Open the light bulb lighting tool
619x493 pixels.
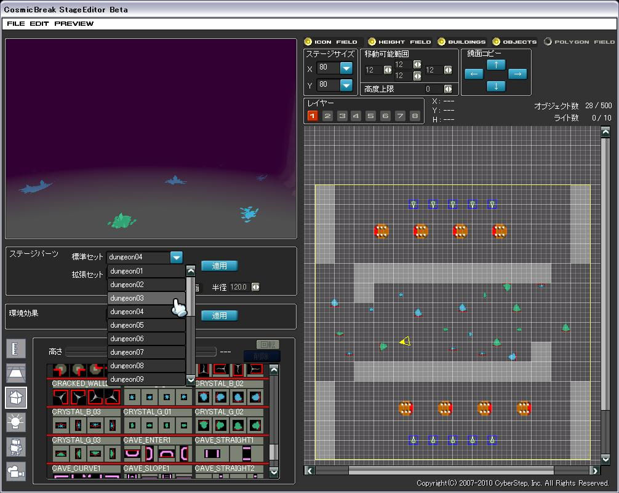coord(15,422)
